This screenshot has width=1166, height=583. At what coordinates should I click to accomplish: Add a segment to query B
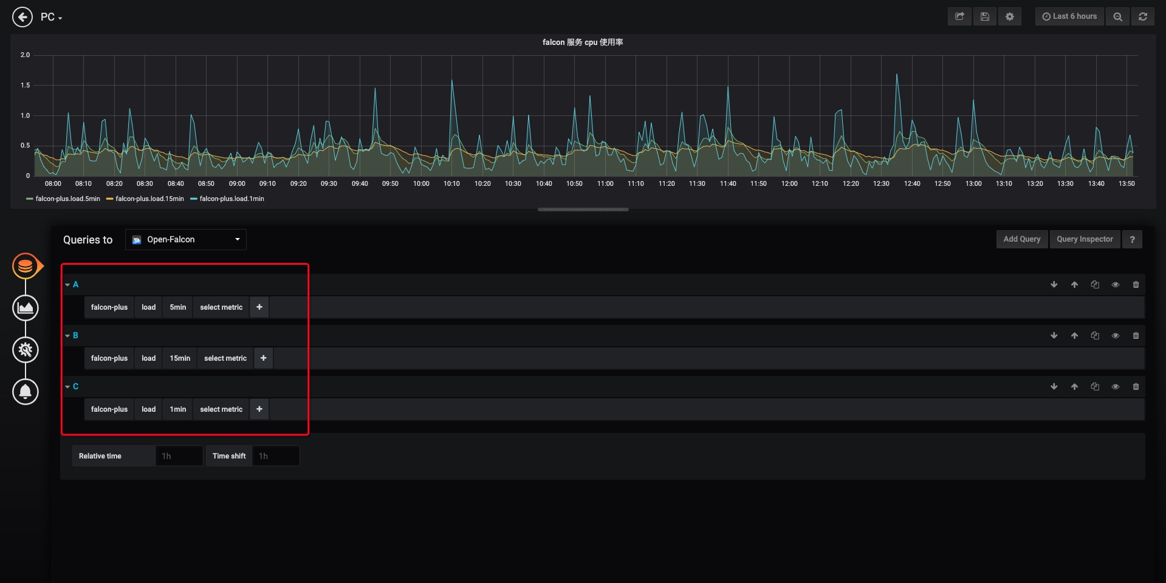(264, 358)
